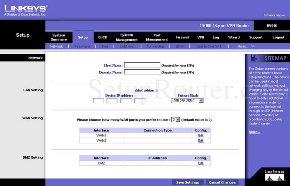Image resolution: width=290 pixels, height=186 pixels.
Task: Open the VPN tab
Action: [x=201, y=37]
